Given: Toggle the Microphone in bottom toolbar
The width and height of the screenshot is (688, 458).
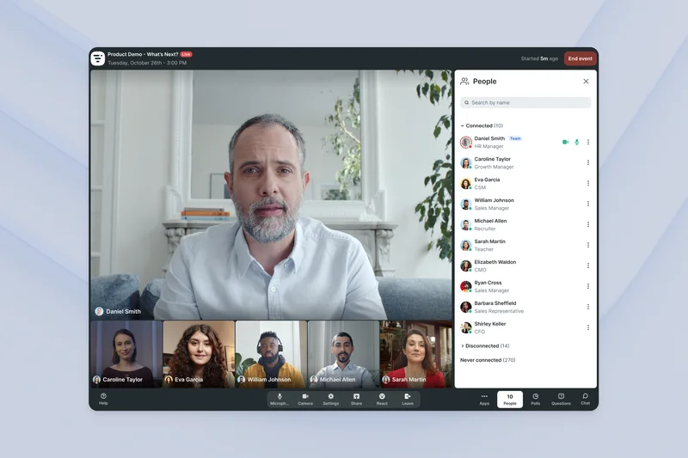Looking at the screenshot, I should pos(279,399).
